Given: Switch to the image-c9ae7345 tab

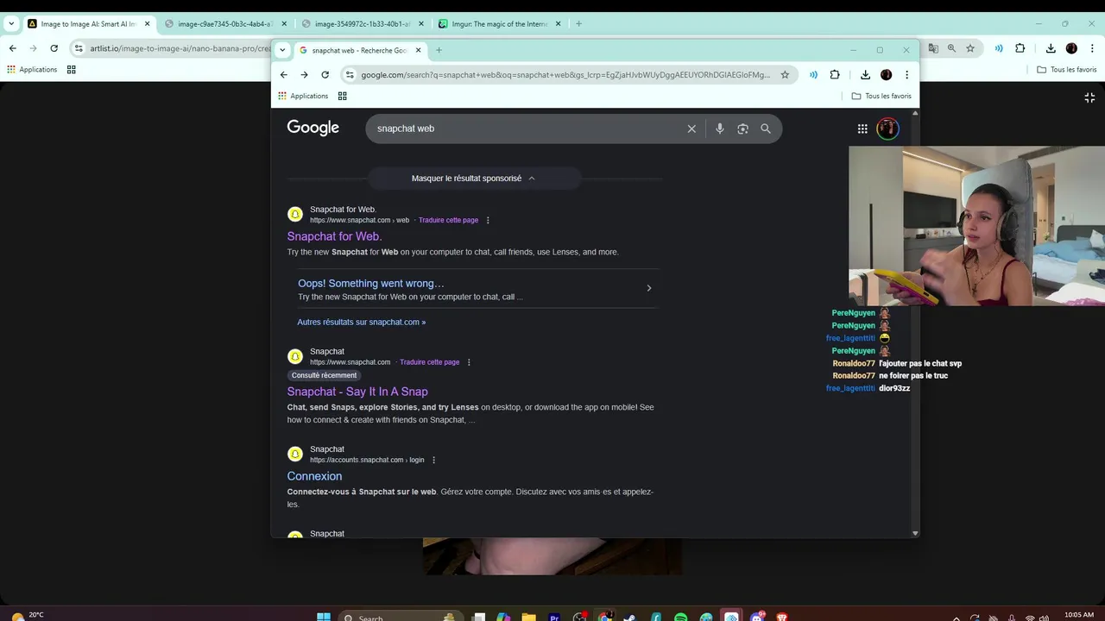Looking at the screenshot, I should tap(224, 23).
